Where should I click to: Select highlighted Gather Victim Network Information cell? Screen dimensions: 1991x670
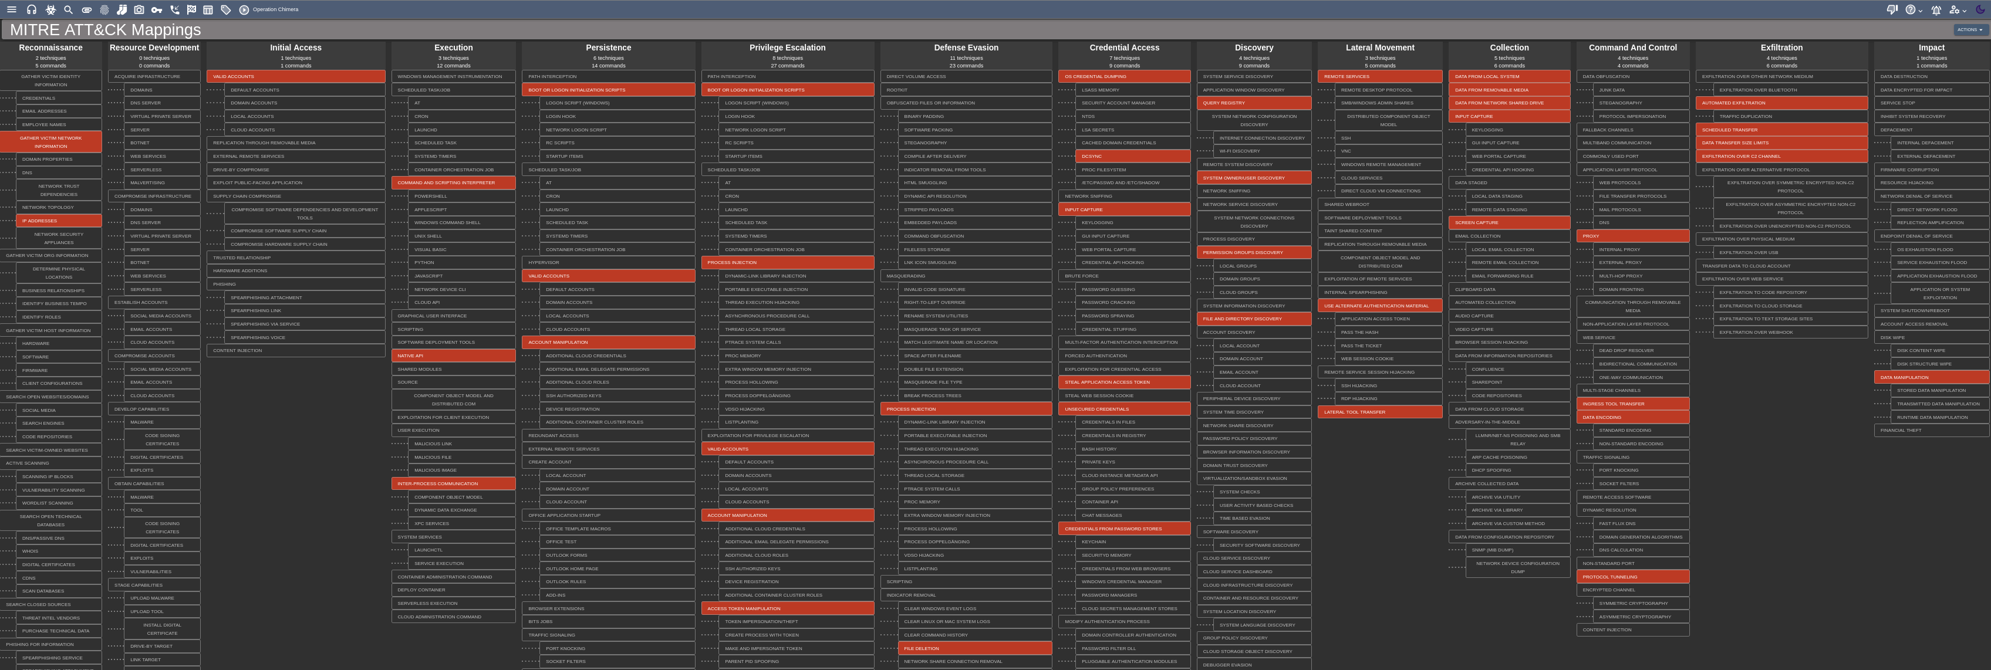50,142
